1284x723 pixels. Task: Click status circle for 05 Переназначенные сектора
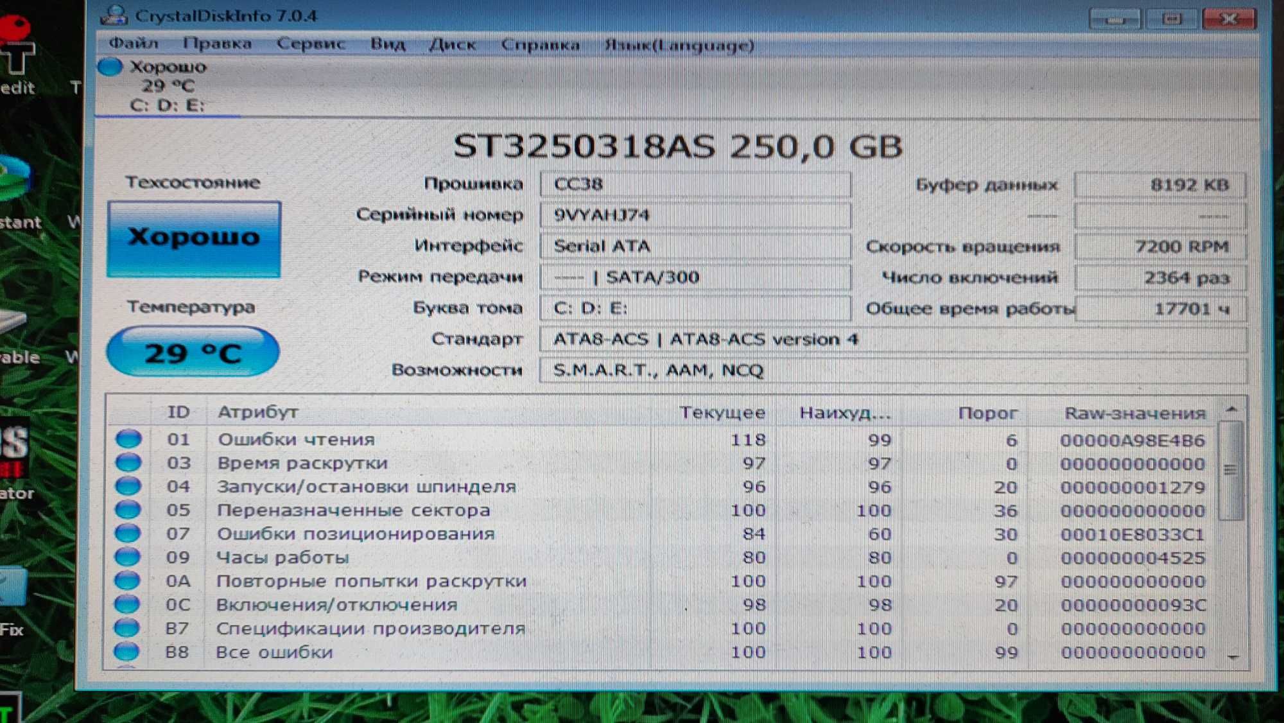click(128, 510)
